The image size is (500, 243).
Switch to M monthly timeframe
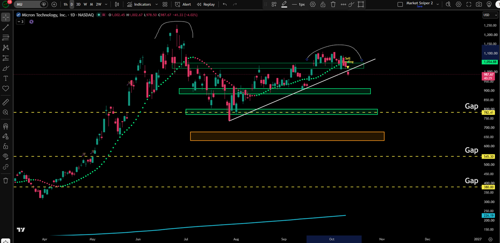92,4
